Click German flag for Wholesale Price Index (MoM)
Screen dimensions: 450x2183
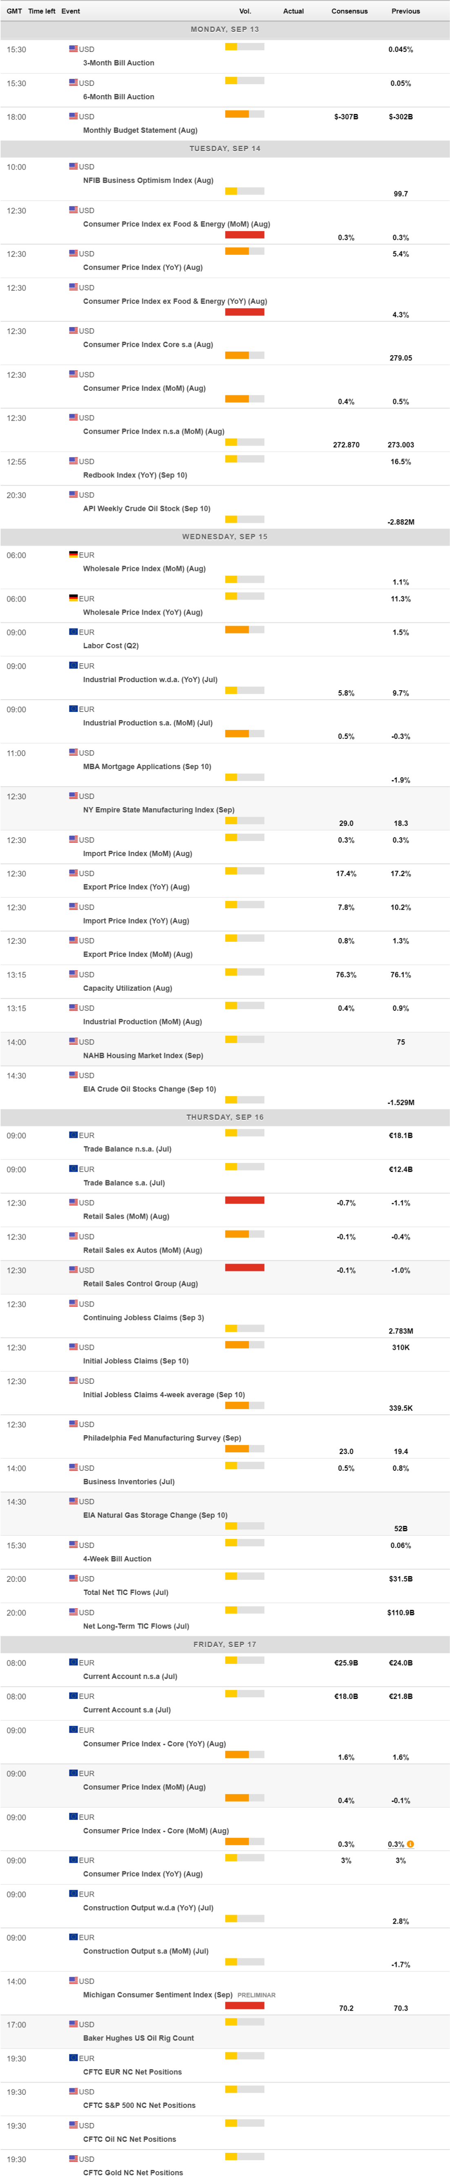click(74, 555)
